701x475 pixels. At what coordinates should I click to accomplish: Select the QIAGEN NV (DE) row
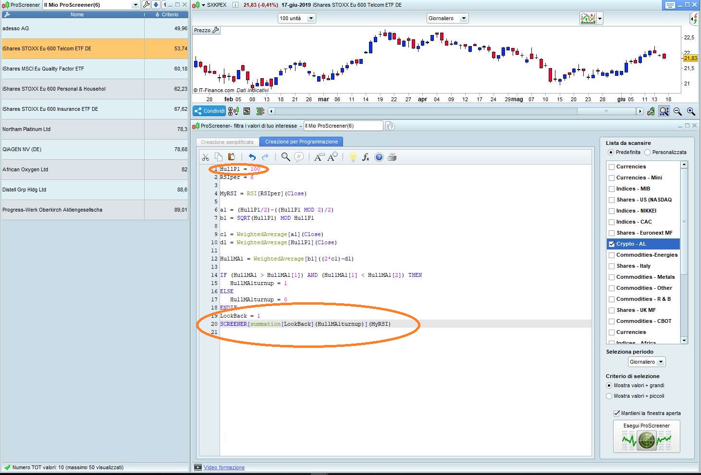[x=95, y=149]
